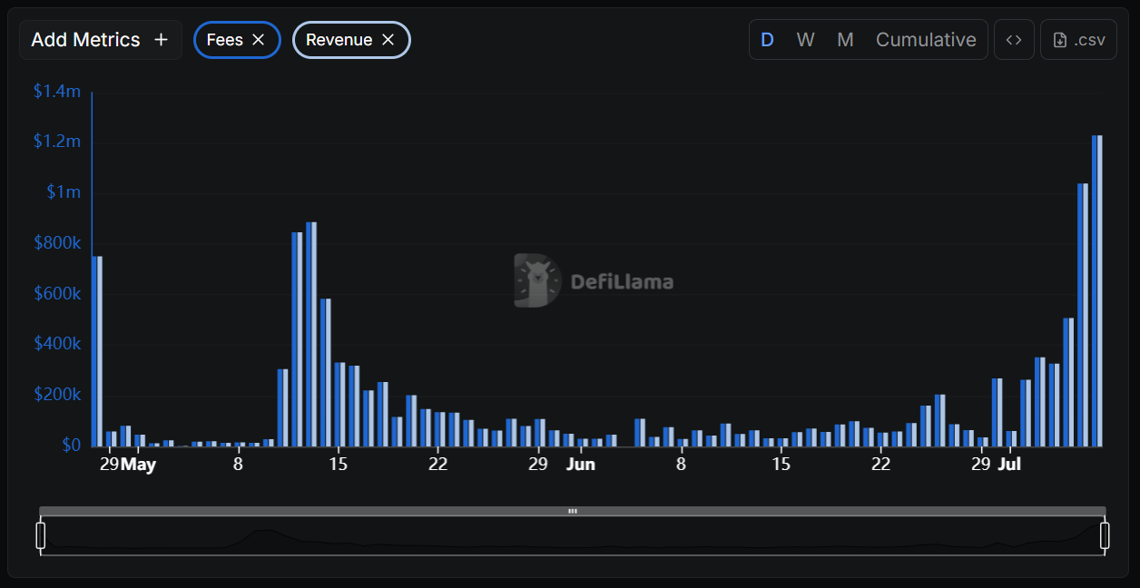The height and width of the screenshot is (588, 1140).
Task: Click the Revenue metric pill
Action: [x=339, y=39]
